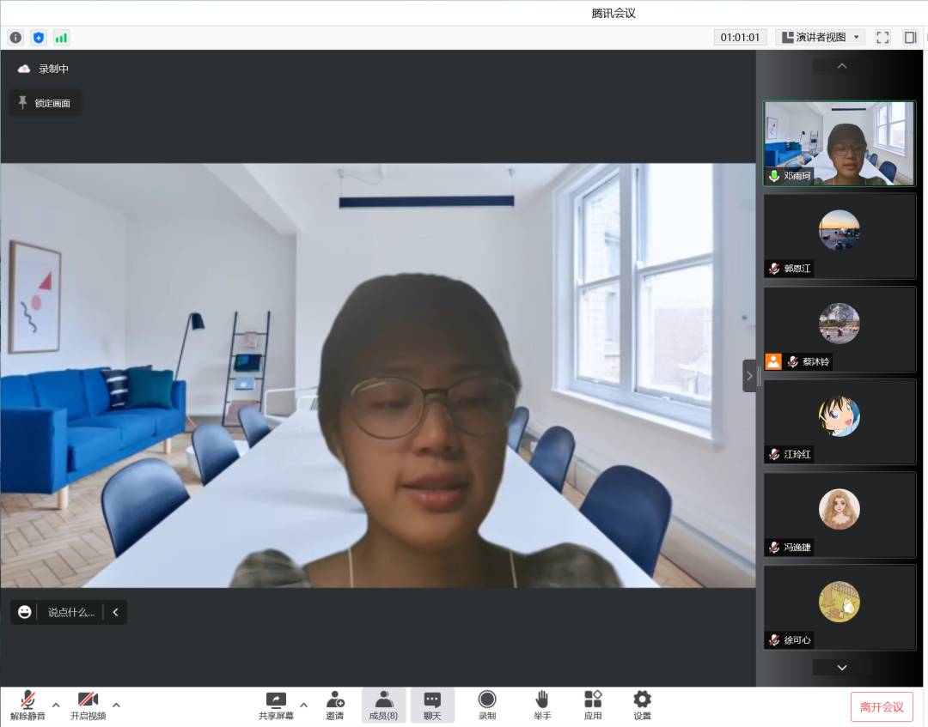Select 邓雨珂's video thumbnail
The height and width of the screenshot is (727, 928).
(x=839, y=143)
